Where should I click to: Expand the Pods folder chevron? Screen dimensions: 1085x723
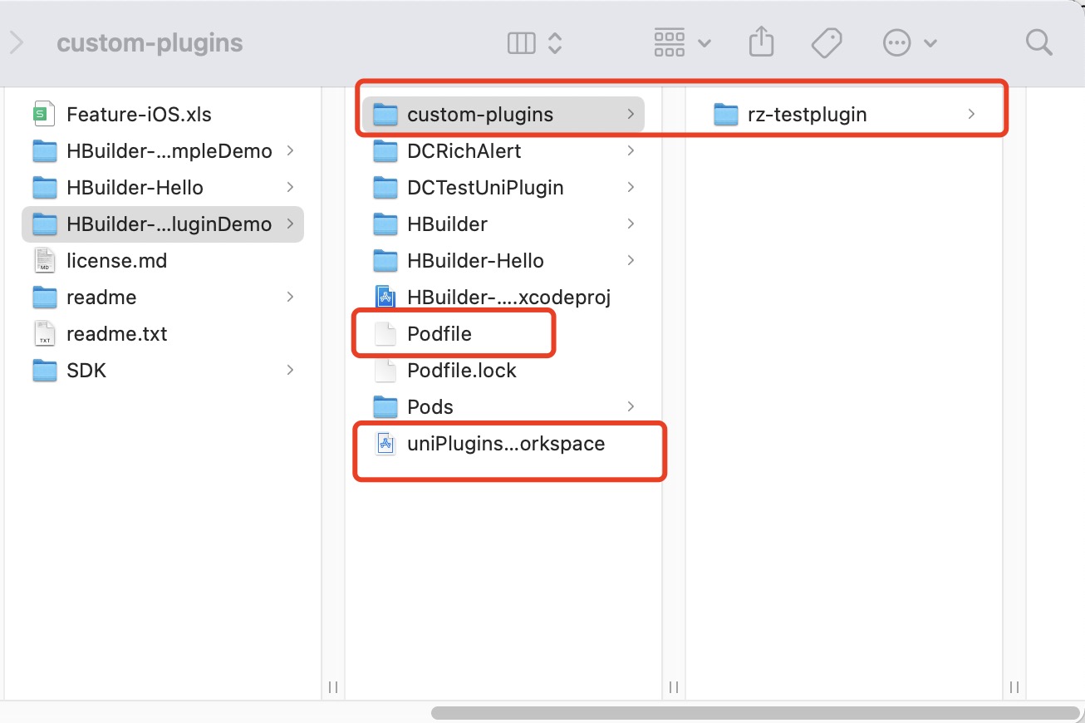631,406
